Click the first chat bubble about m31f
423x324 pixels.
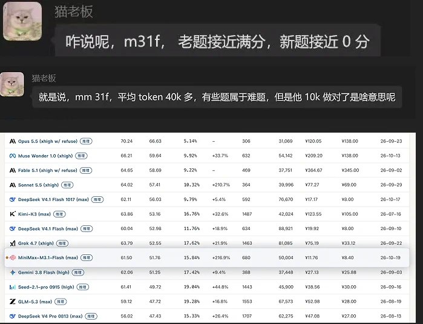[x=217, y=41]
